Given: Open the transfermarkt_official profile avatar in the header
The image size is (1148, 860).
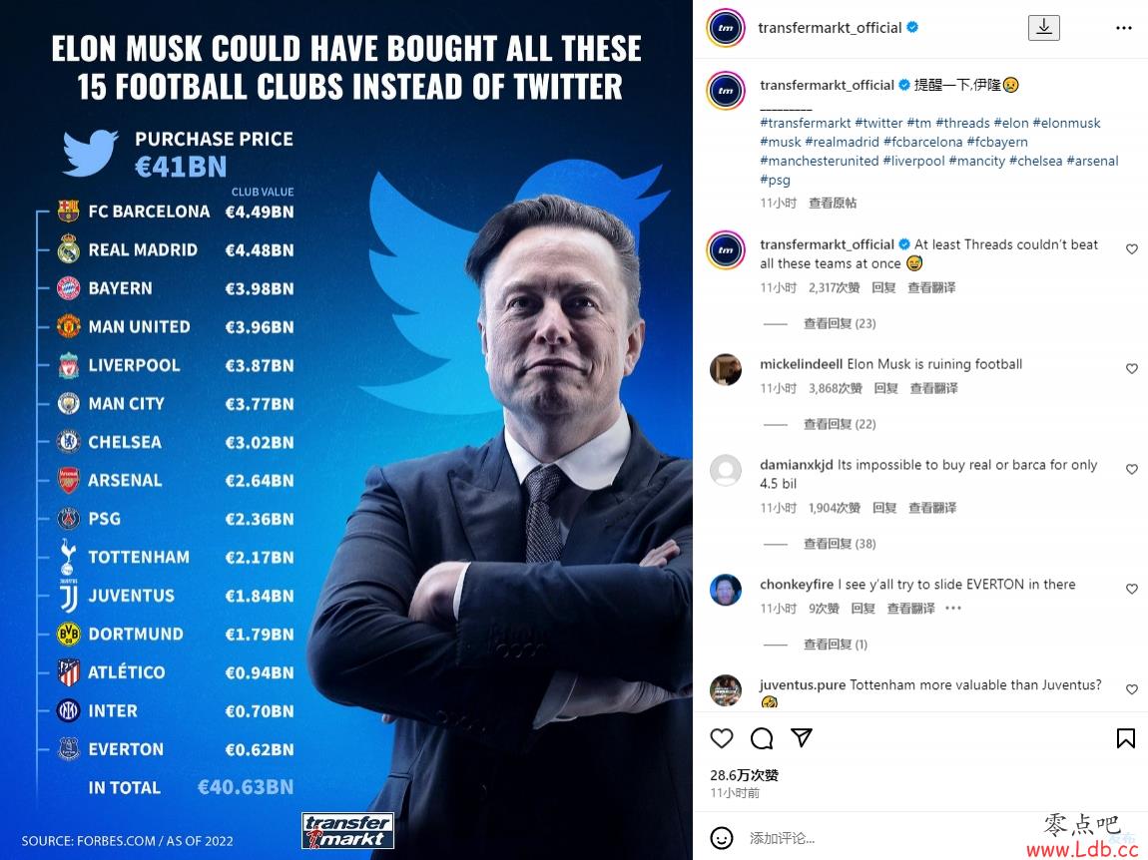Looking at the screenshot, I should click(726, 28).
